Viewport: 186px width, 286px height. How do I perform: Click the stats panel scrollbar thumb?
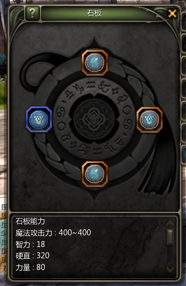pyautogui.click(x=170, y=237)
